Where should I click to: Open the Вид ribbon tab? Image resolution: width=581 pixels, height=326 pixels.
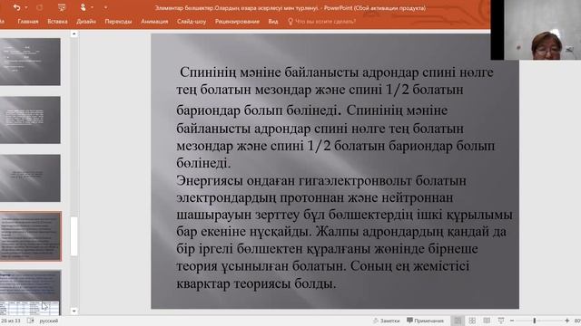click(273, 22)
